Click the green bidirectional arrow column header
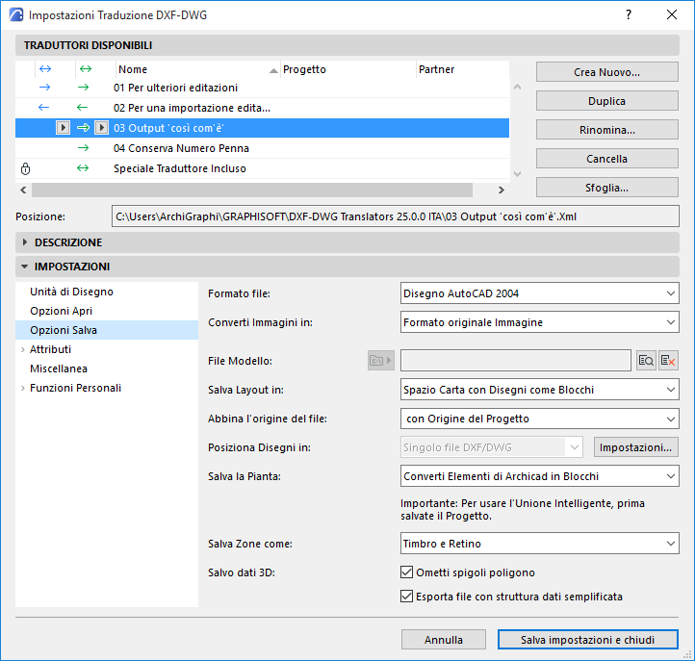The width and height of the screenshot is (695, 661). click(x=86, y=69)
